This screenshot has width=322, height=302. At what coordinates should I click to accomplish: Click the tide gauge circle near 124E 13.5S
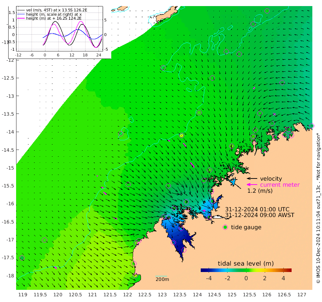click(199, 112)
